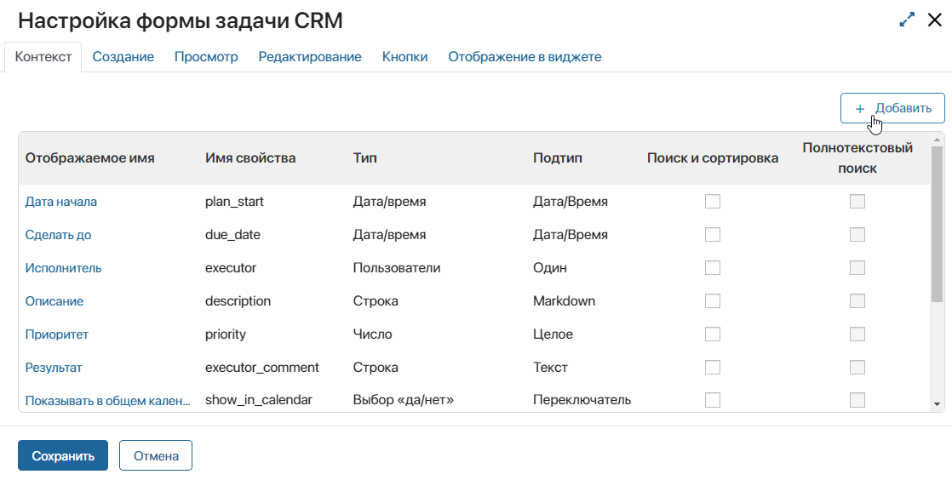The width and height of the screenshot is (952, 480).
Task: Click the Отображаемое имя column header
Action: pos(90,158)
